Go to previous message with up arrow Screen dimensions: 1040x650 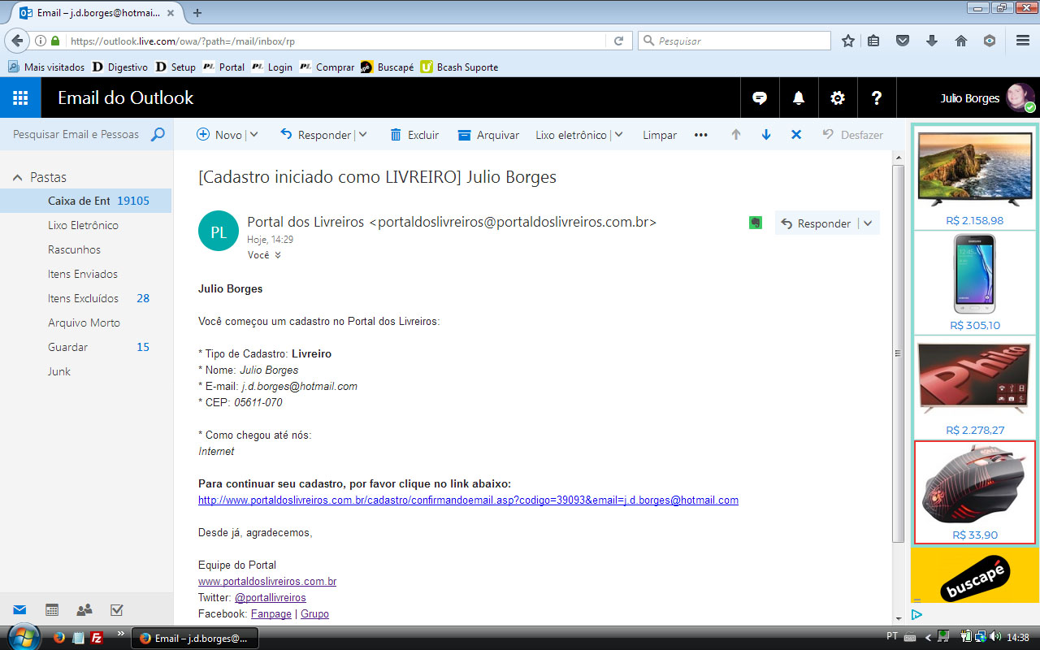click(736, 135)
